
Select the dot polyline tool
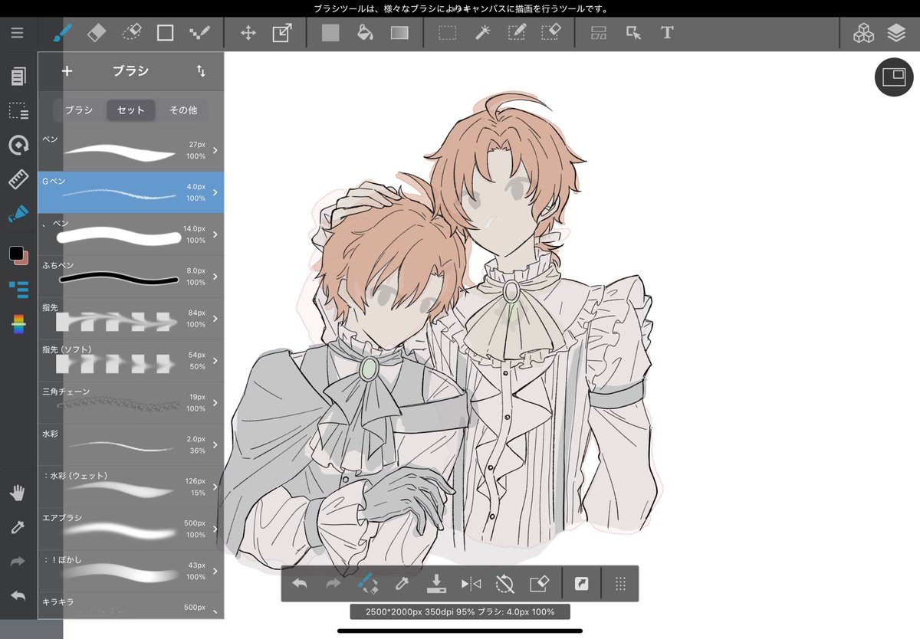point(199,33)
